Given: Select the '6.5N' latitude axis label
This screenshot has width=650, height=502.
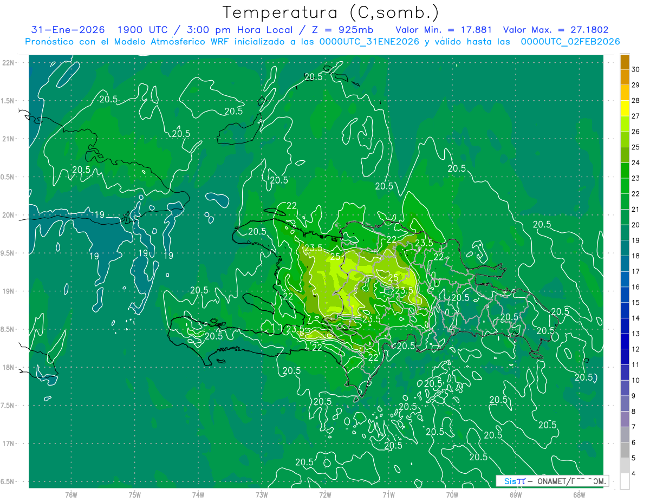Looking at the screenshot, I should pos(8,482).
